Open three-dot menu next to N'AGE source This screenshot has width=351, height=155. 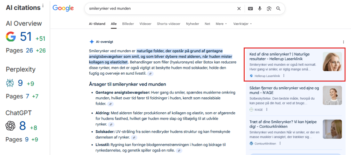point(267,110)
